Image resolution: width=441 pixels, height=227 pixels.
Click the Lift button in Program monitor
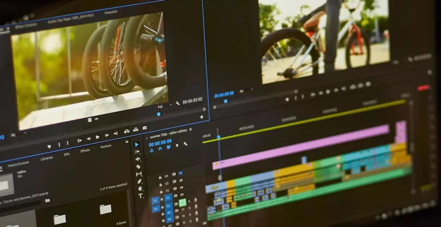353,87
